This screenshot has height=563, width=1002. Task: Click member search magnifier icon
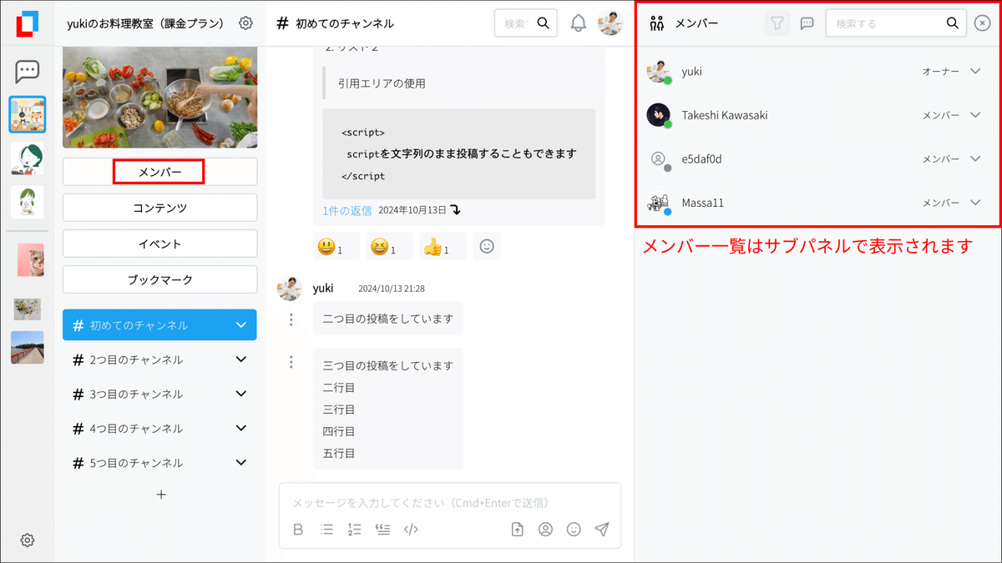point(953,23)
